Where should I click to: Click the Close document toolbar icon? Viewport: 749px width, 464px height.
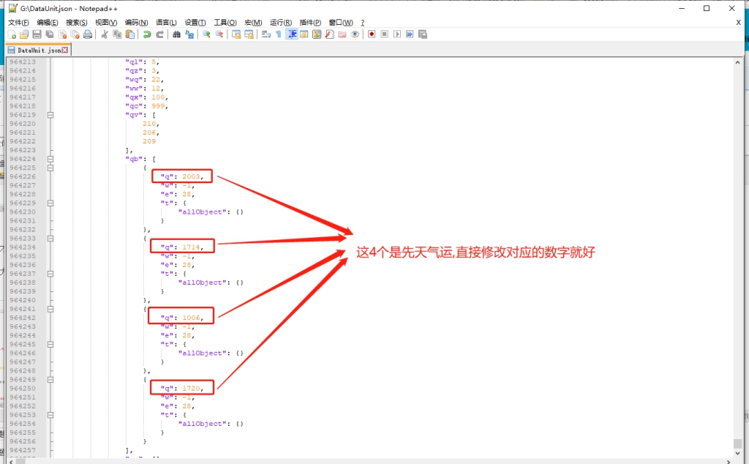click(63, 34)
